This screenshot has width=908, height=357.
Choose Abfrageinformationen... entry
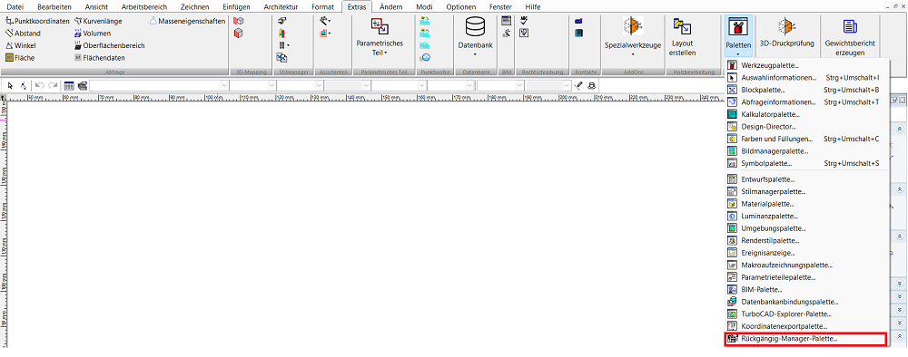click(x=805, y=101)
